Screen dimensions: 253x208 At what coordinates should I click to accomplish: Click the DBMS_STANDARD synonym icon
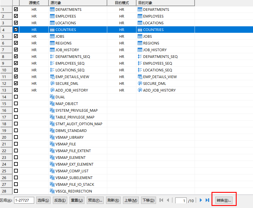52,130
